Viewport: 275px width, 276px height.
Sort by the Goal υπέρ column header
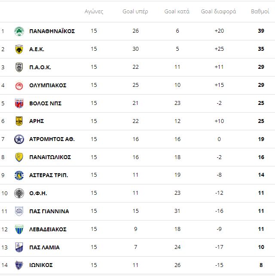[x=135, y=12]
